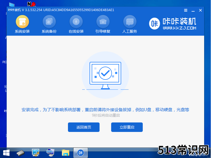Open File Explorer from taskbar
This screenshot has height=158, width=211.
tap(66, 153)
